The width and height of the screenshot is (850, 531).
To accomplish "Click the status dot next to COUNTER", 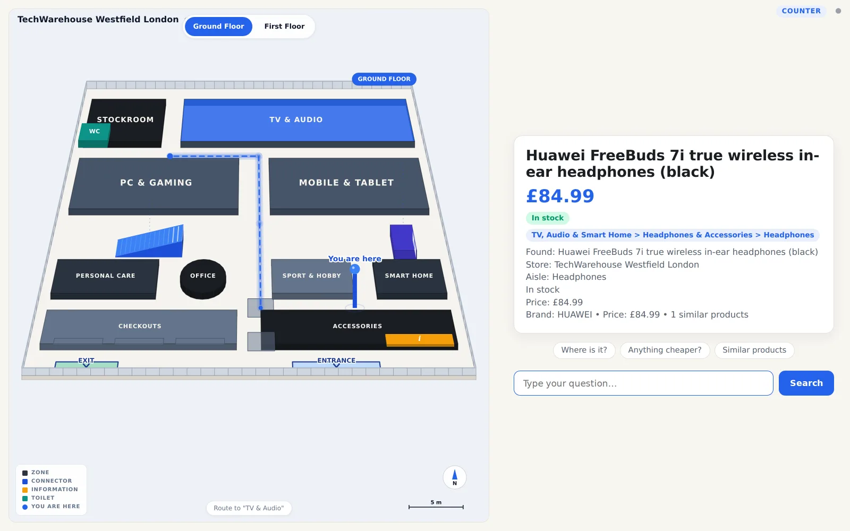I will pos(838,11).
